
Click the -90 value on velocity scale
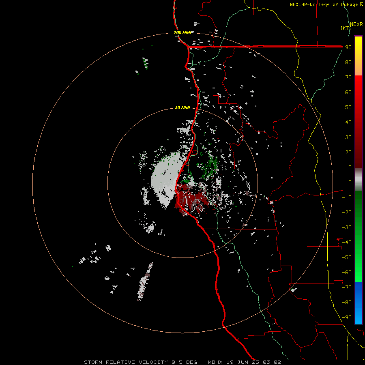click(x=347, y=318)
